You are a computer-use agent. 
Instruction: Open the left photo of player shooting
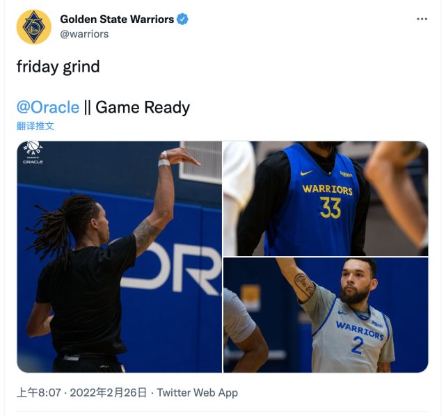pyautogui.click(x=119, y=257)
